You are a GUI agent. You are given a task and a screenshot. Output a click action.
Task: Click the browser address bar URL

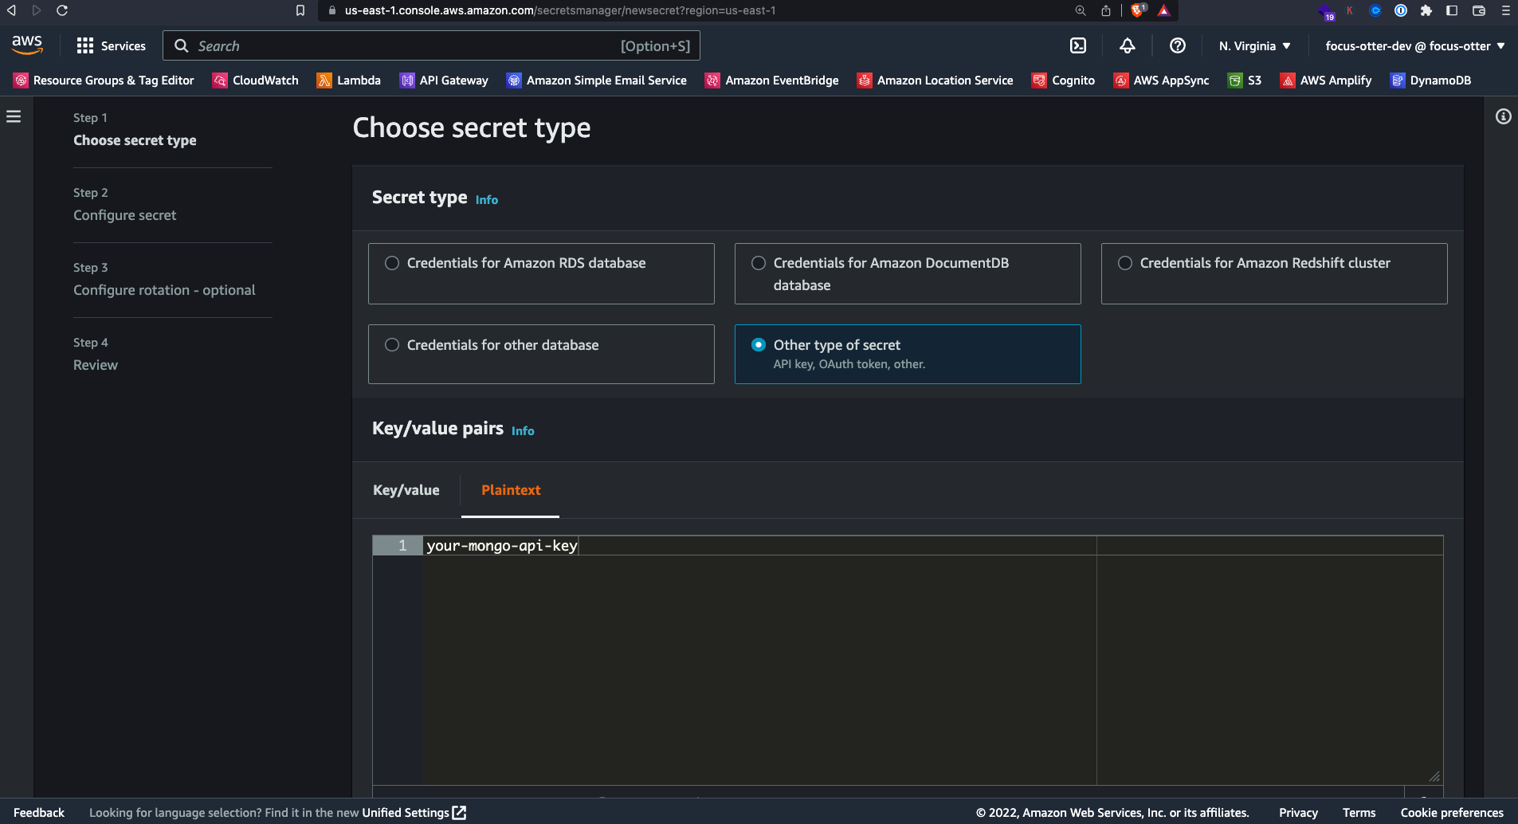(560, 10)
